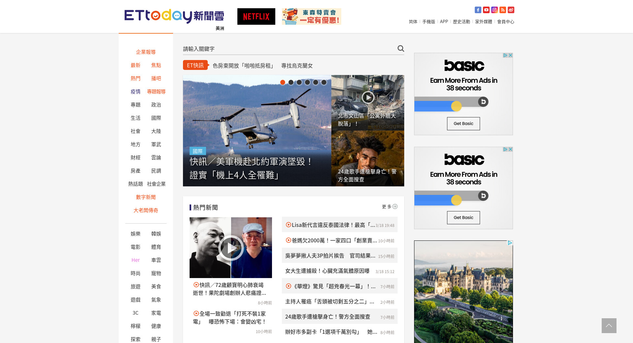Select the first carousel slide dot
This screenshot has width=633, height=343.
pyautogui.click(x=283, y=82)
